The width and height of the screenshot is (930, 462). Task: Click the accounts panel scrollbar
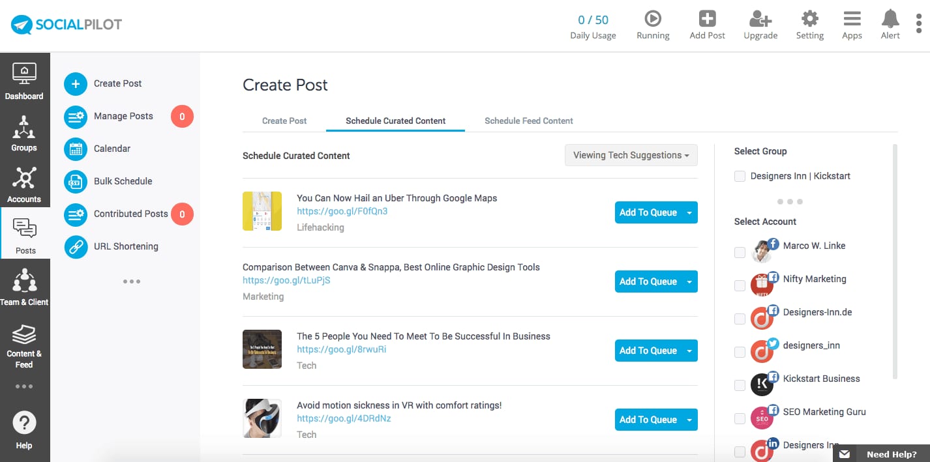895,261
